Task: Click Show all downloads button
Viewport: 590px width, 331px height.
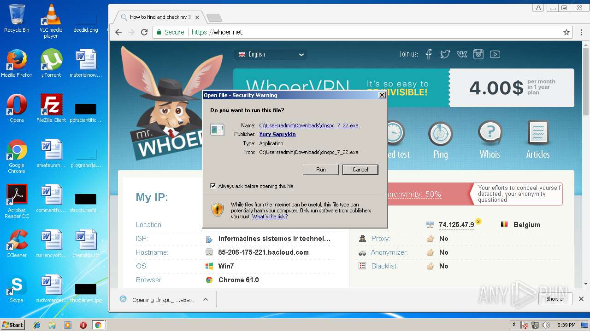Action: point(555,299)
